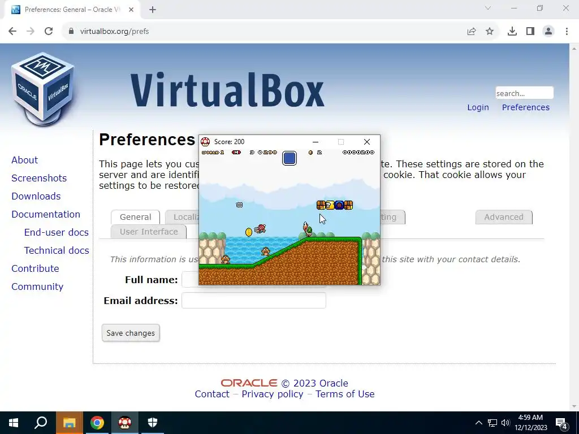Click the Preferences link in header
Image resolution: width=579 pixels, height=434 pixels.
coord(525,107)
